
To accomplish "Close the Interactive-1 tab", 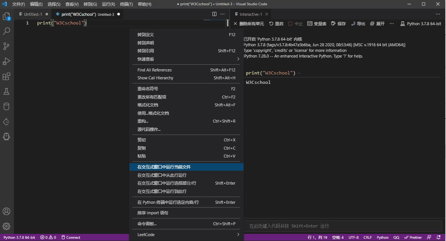I will click(266, 14).
